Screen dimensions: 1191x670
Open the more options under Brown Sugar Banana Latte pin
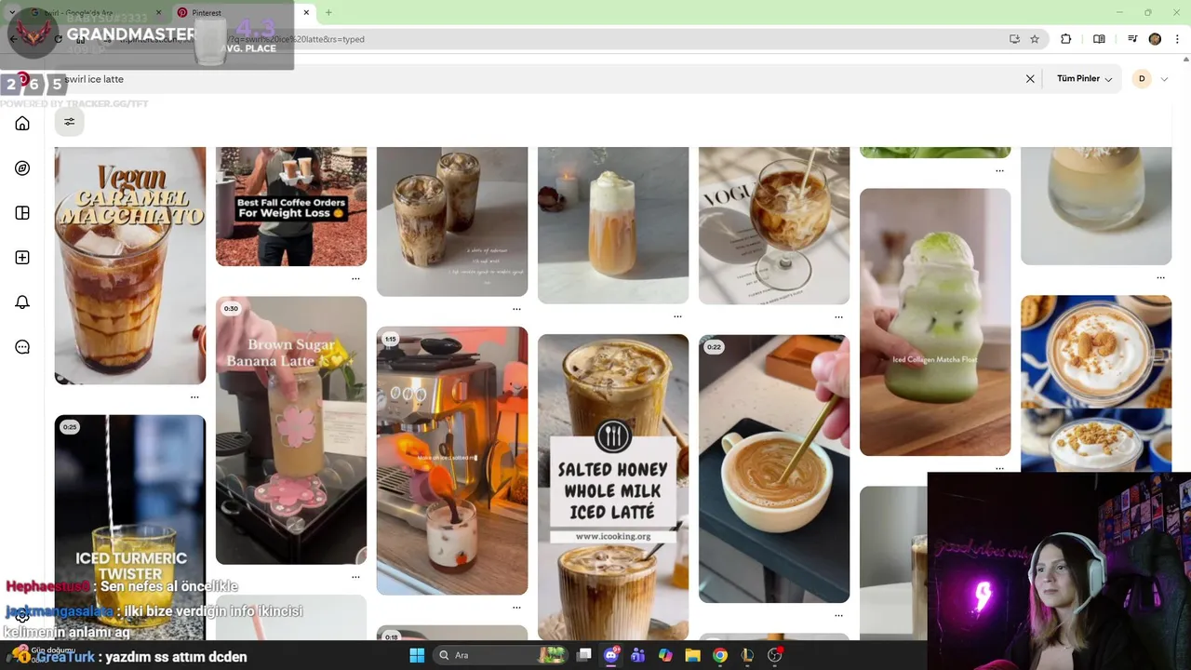355,577
